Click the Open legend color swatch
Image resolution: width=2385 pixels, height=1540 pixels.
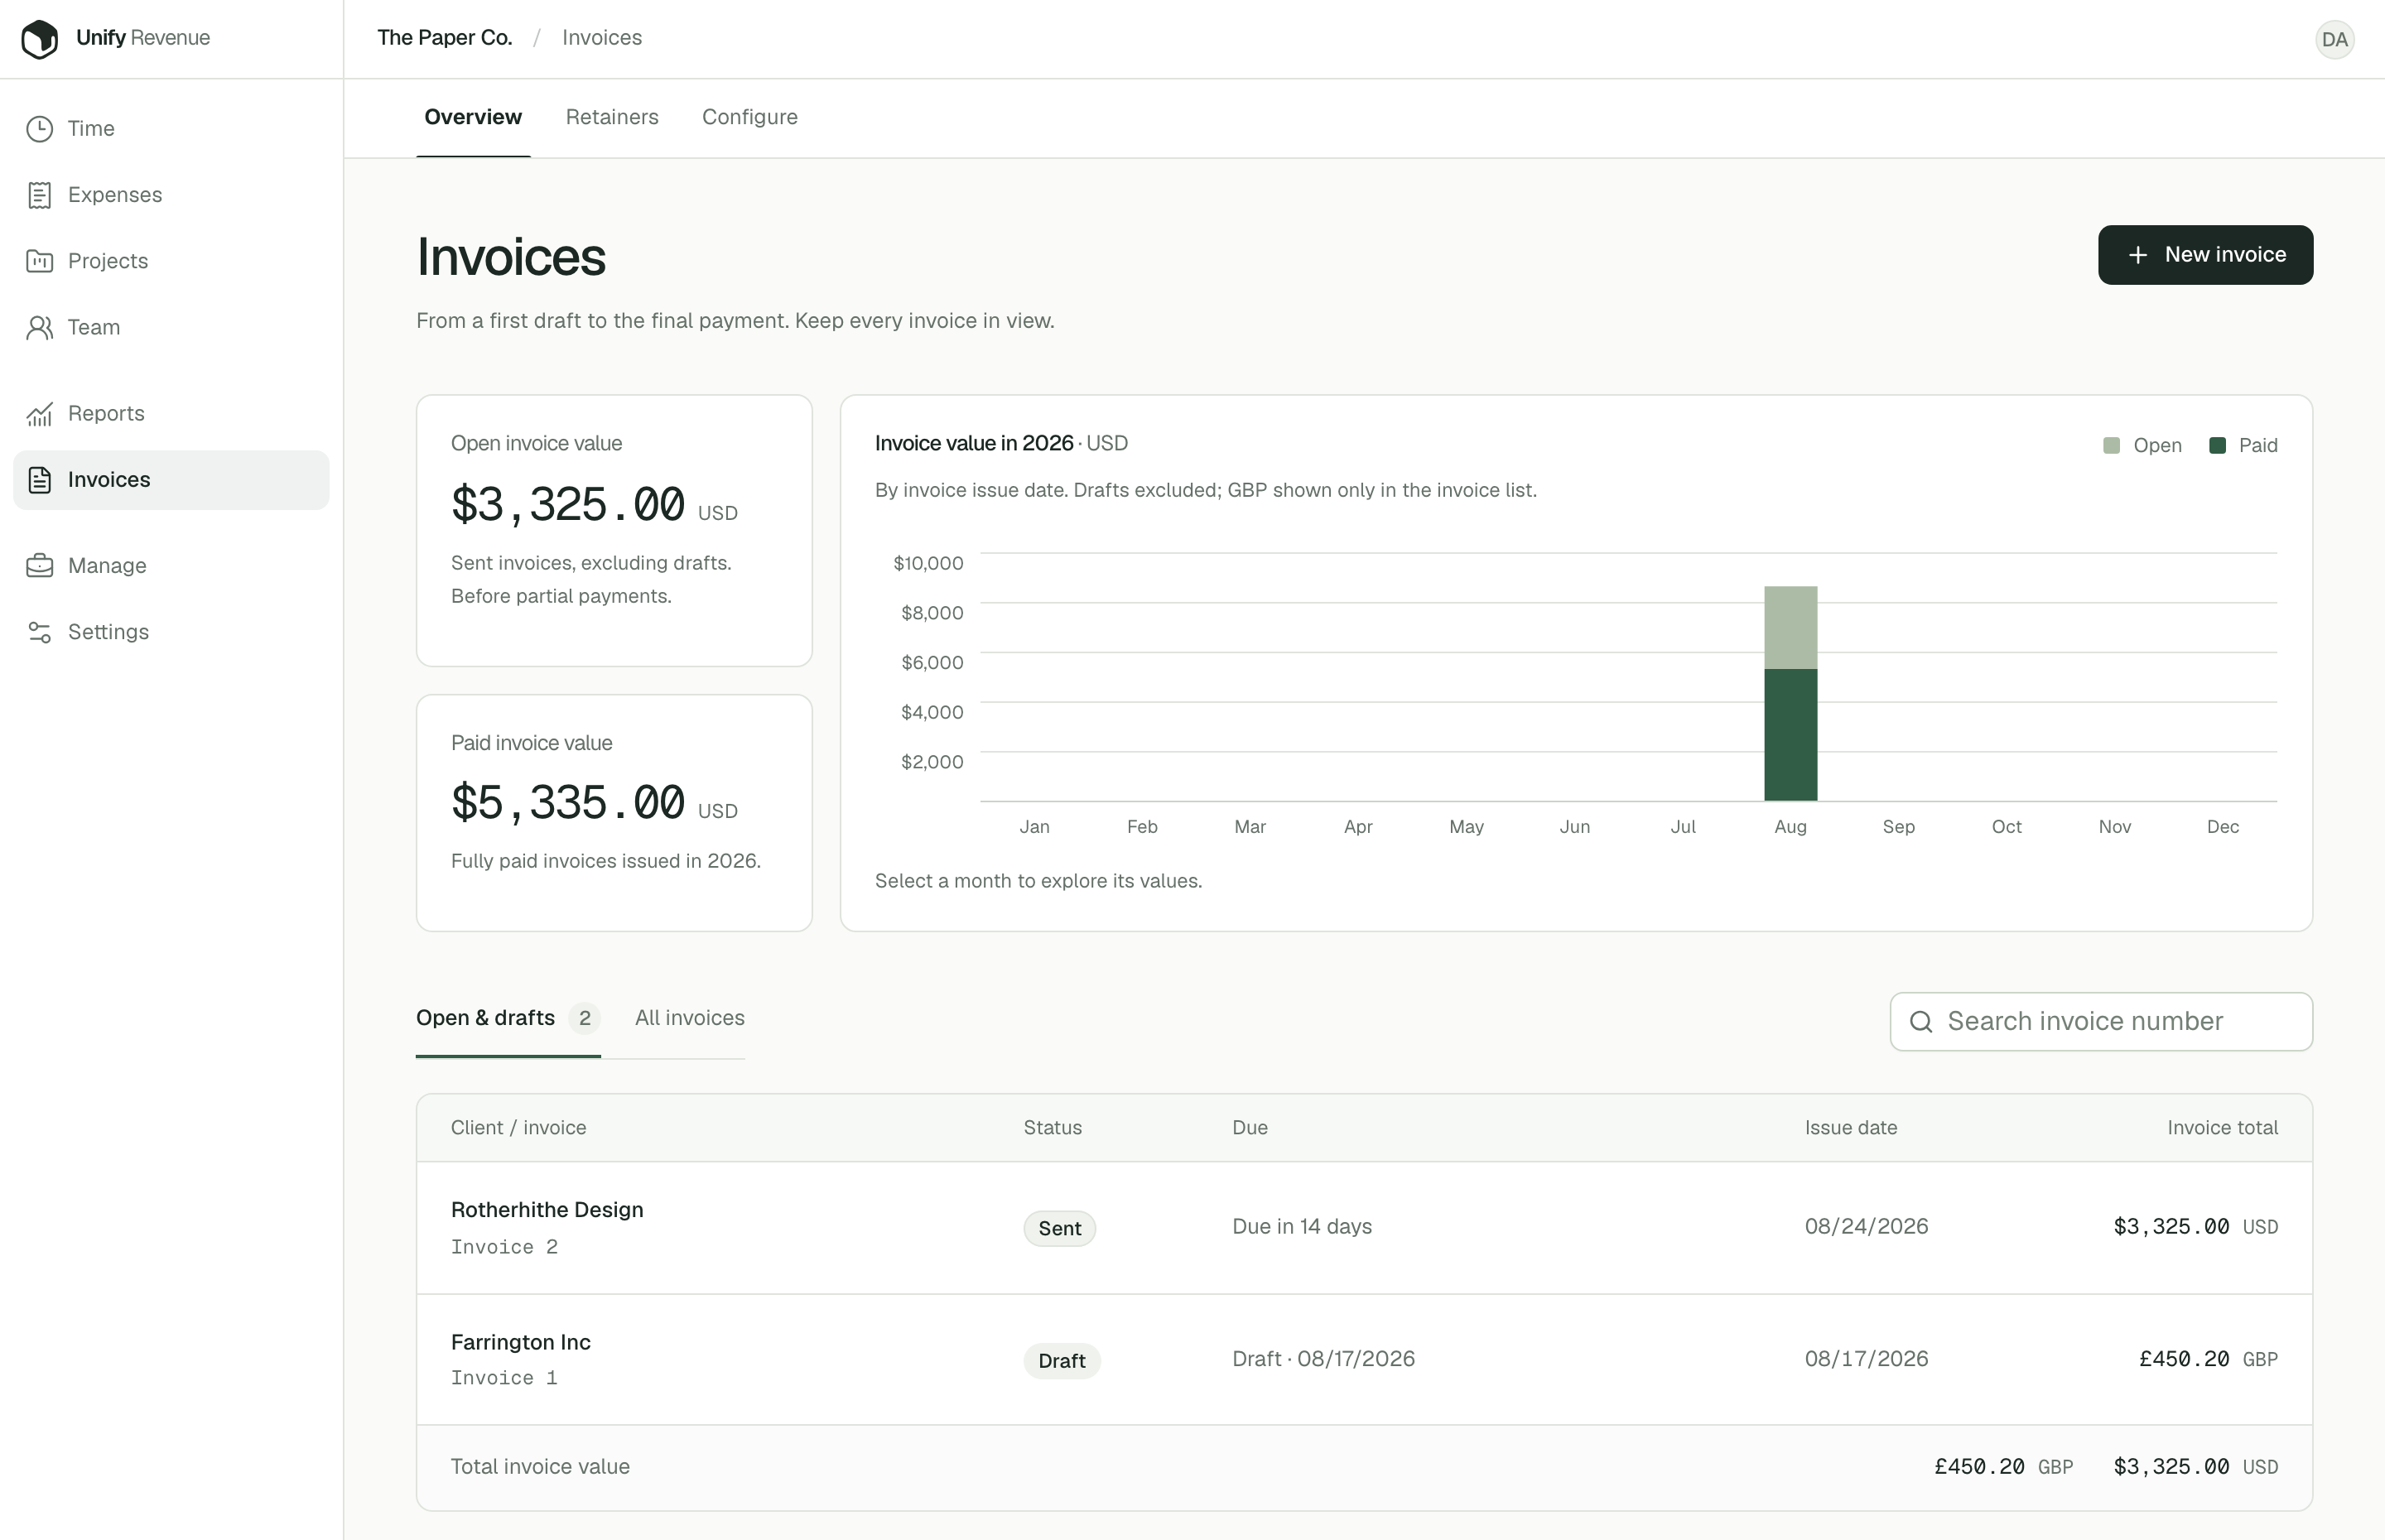[2111, 446]
